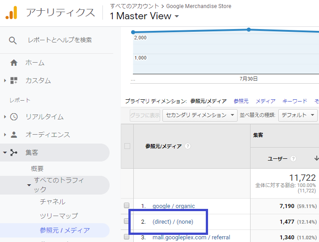Click the search magnifier icon in sidebar
Viewport: 319px width, 242px height.
(x=13, y=40)
